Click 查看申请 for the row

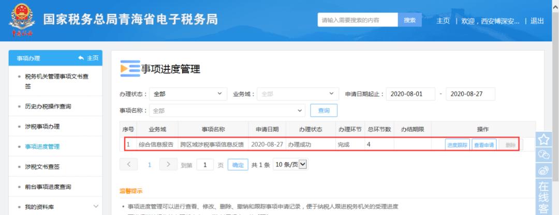coord(484,145)
